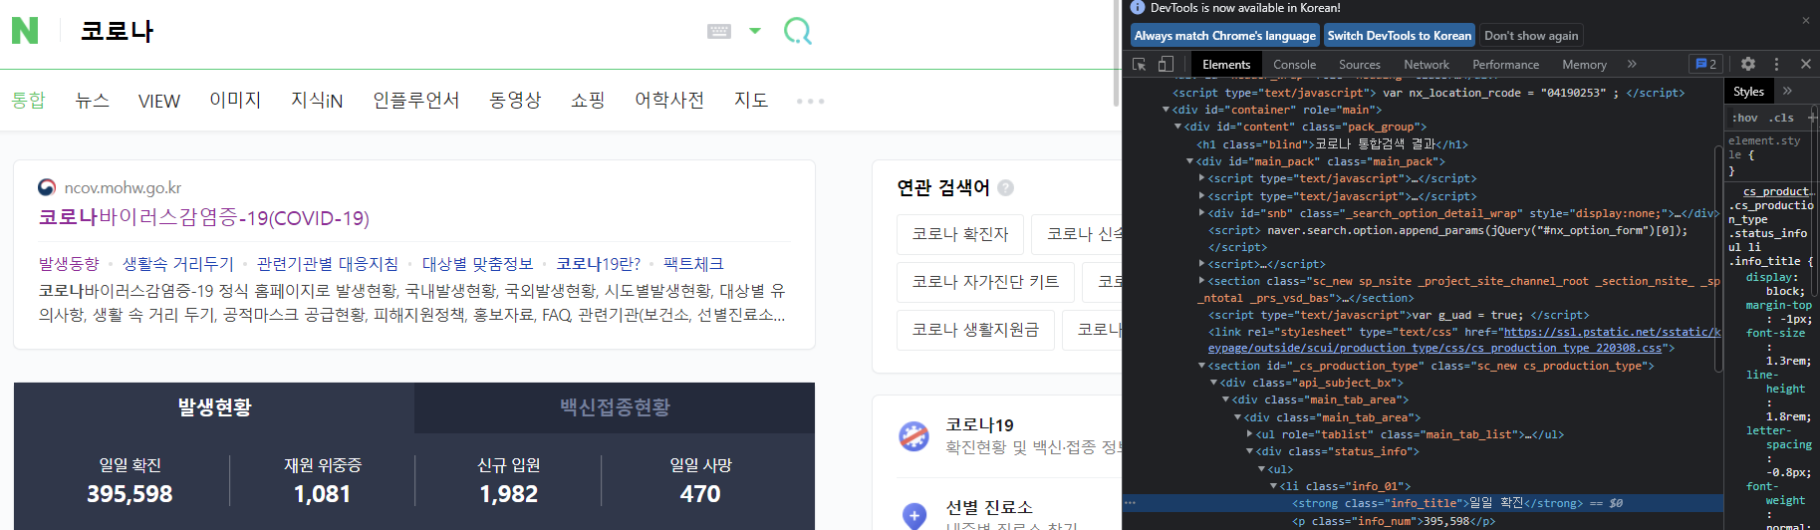Toggle the device toolbar icon in DevTools

click(x=1166, y=64)
